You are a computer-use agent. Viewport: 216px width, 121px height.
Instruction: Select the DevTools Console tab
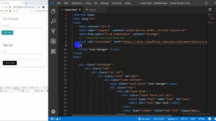[x=16, y=87]
